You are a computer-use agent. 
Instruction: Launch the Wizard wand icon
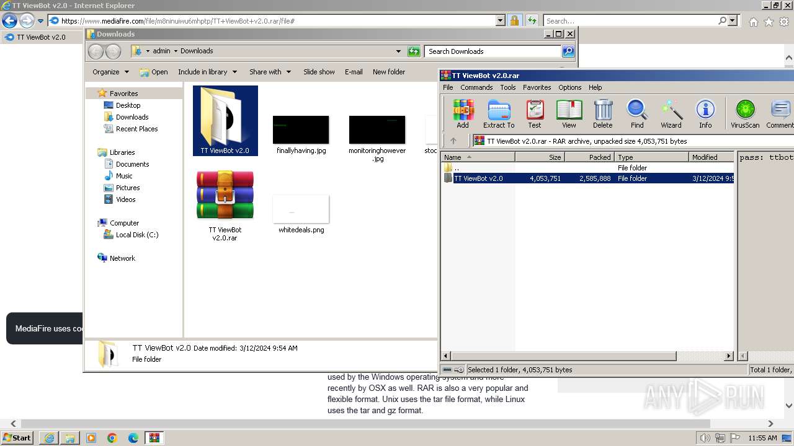click(671, 114)
